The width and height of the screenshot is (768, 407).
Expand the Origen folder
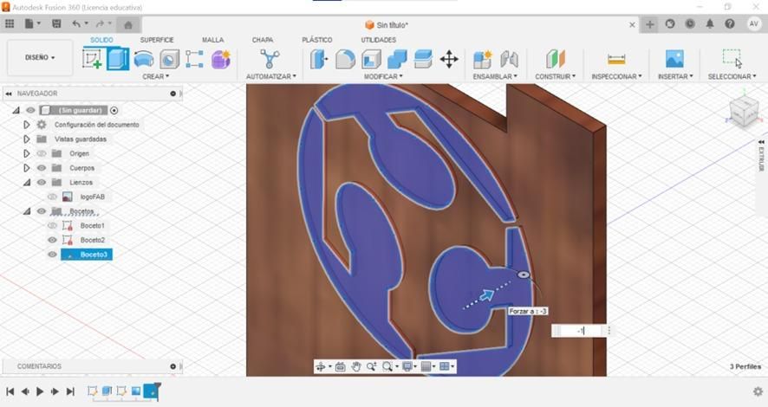(x=27, y=153)
